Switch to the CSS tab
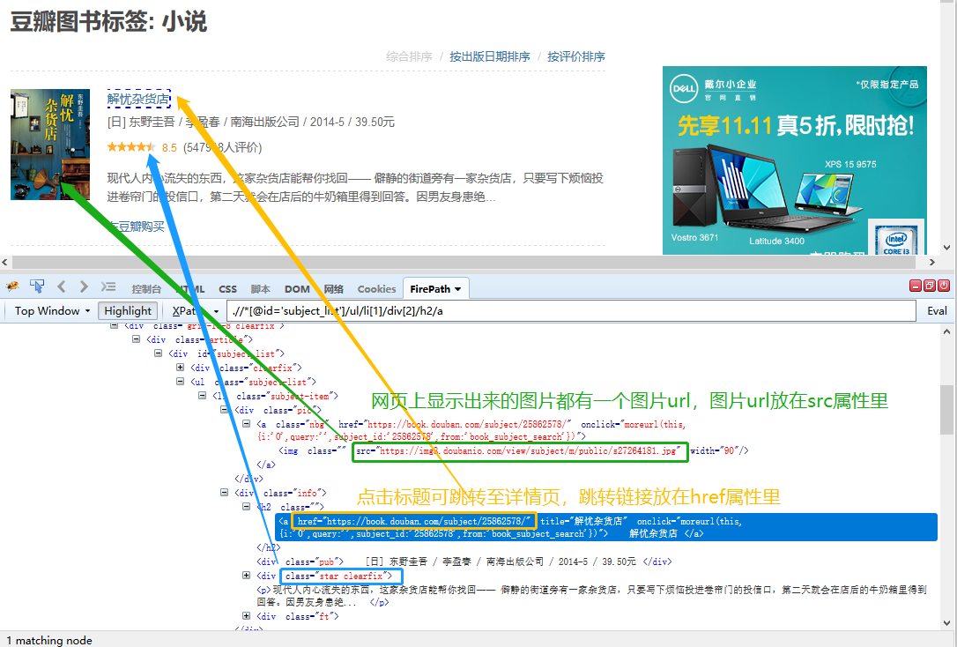 [x=227, y=289]
